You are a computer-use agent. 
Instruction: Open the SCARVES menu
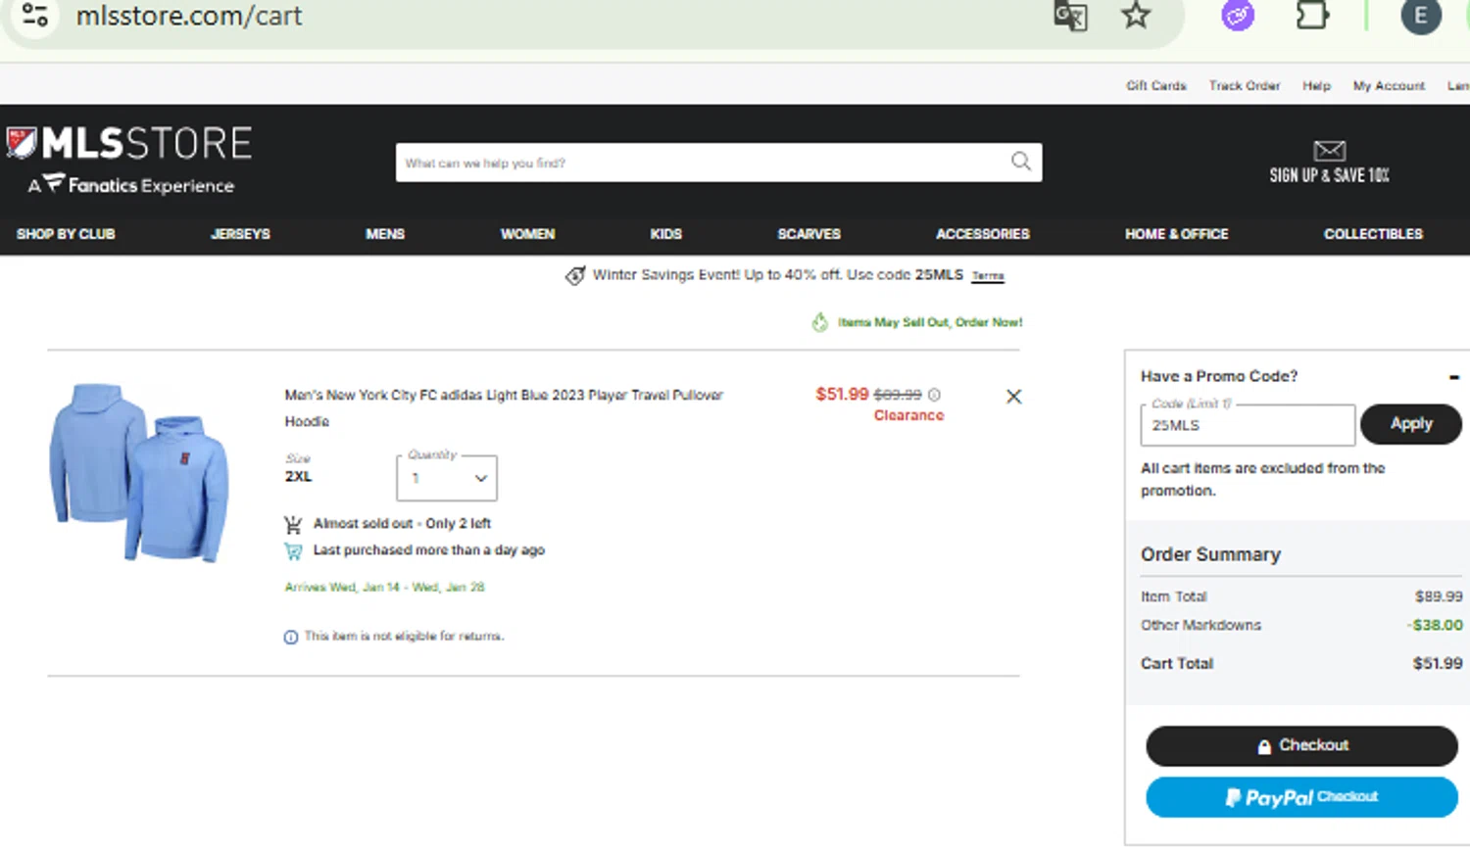tap(809, 234)
